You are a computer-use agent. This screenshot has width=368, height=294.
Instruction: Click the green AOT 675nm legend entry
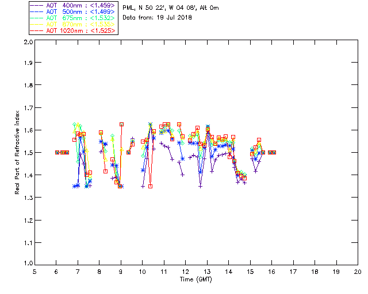[x=73, y=18]
